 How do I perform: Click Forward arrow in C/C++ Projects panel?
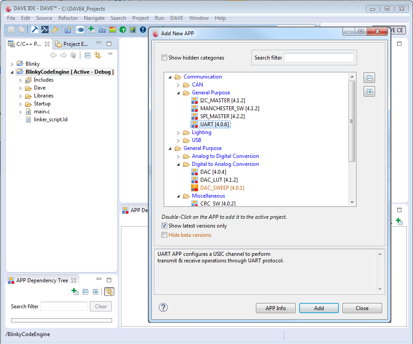[64, 55]
